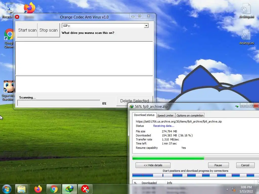Screen dimensions: 259x194
Task: Close the Orange Codec Anti Virus window
Action: pyautogui.click(x=148, y=16)
